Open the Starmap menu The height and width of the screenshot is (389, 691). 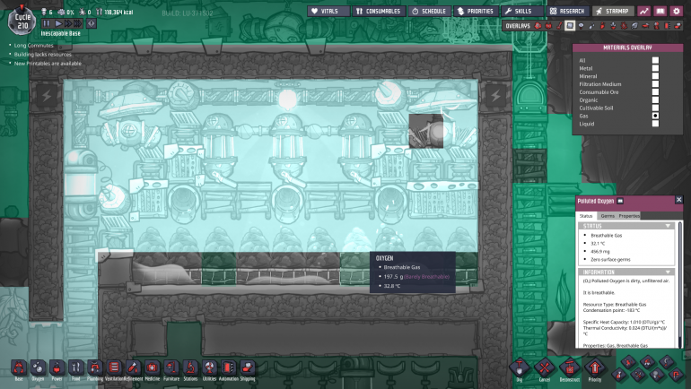614,11
